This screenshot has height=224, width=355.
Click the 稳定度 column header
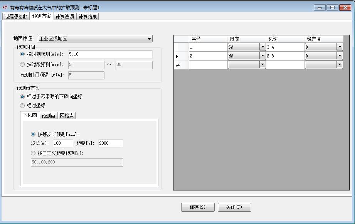coord(324,39)
